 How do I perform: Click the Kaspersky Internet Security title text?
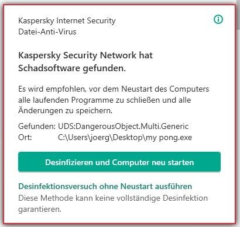[67, 20]
